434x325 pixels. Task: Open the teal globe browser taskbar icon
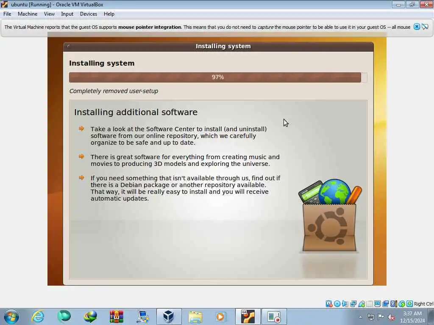64,317
